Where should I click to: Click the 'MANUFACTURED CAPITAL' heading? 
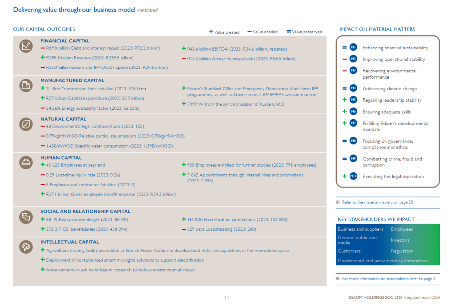coord(72,80)
